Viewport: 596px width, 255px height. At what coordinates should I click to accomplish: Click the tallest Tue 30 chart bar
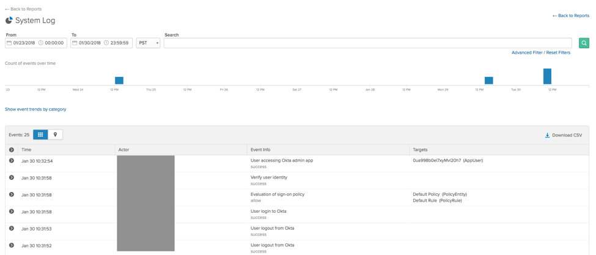click(x=547, y=76)
